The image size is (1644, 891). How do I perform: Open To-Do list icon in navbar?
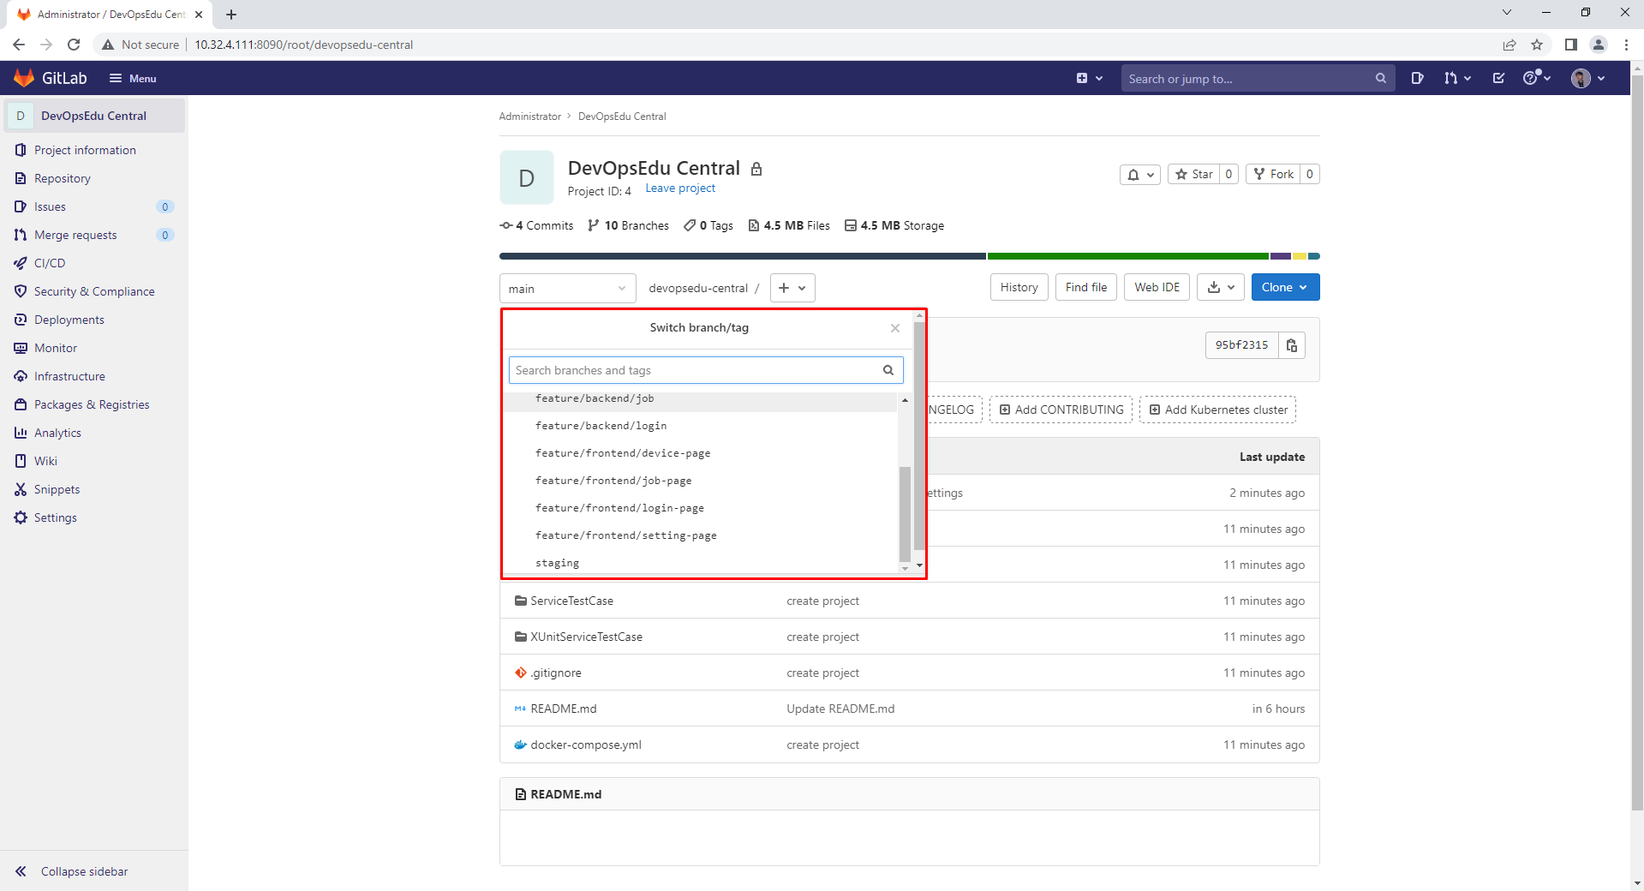[1498, 78]
